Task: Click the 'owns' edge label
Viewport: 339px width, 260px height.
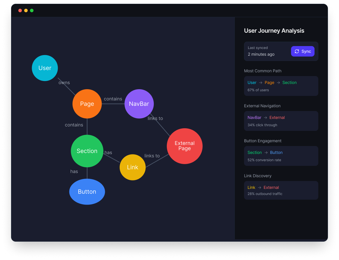Action: click(64, 82)
